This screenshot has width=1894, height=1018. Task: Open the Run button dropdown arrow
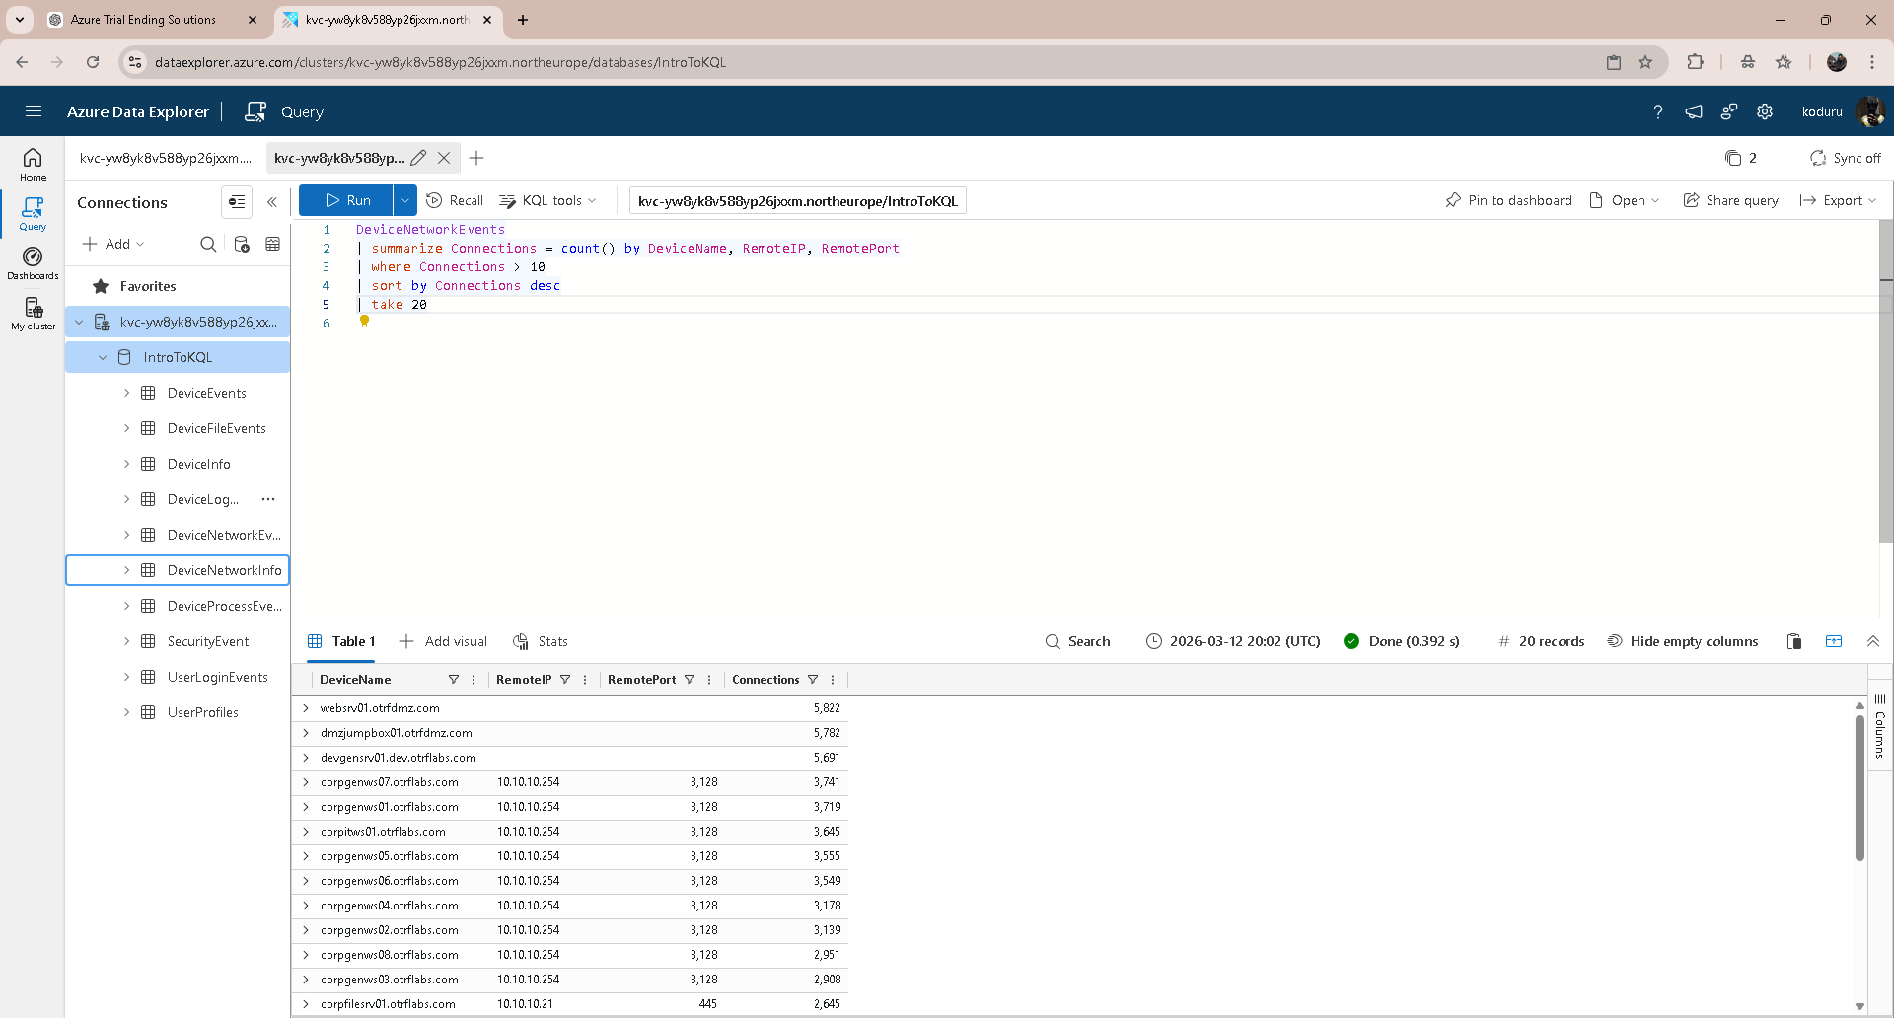[x=404, y=200]
